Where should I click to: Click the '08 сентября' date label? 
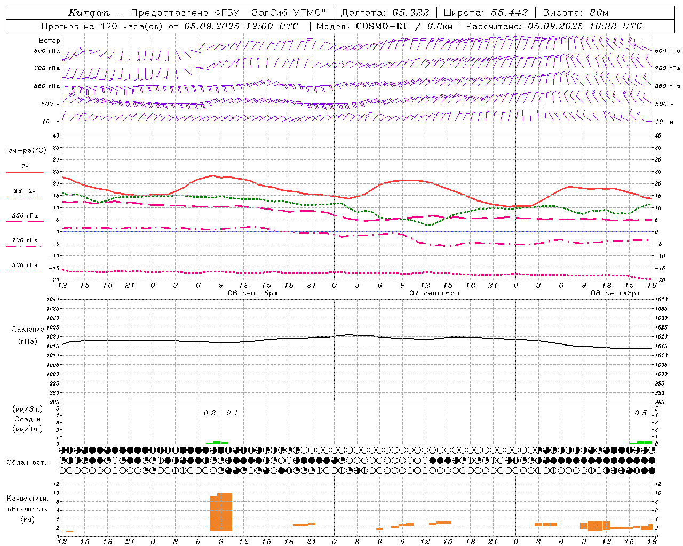pos(616,293)
